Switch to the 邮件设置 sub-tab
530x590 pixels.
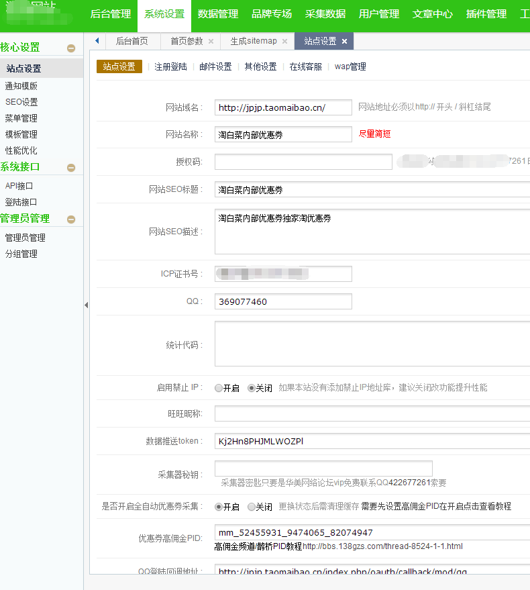[215, 67]
